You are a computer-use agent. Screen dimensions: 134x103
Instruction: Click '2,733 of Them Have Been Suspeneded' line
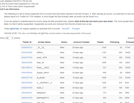pyautogui.click(x=17, y=6)
